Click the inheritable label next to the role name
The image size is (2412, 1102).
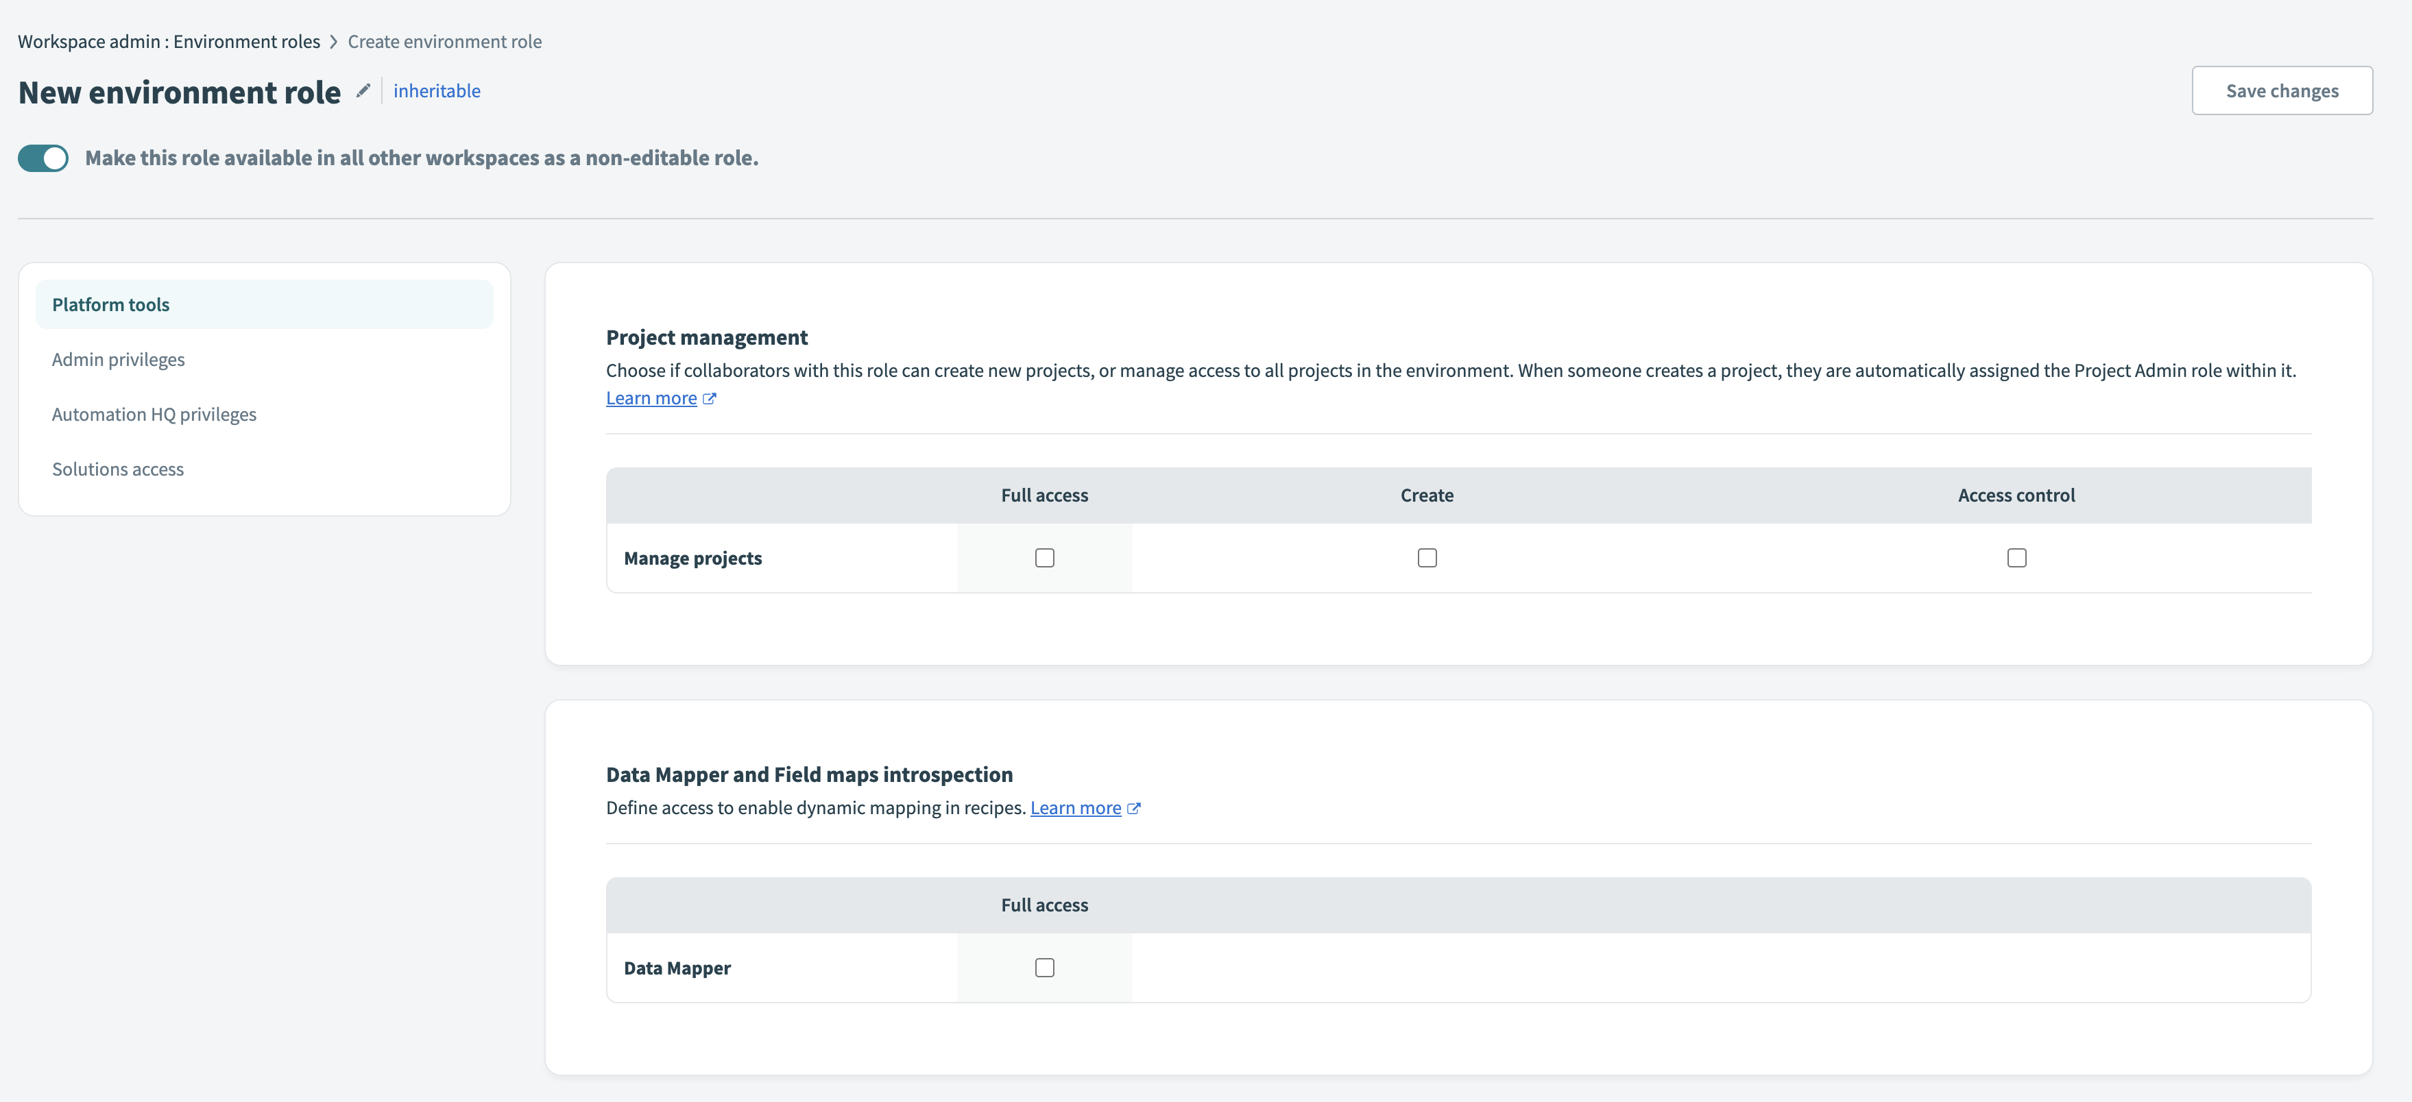pyautogui.click(x=437, y=90)
